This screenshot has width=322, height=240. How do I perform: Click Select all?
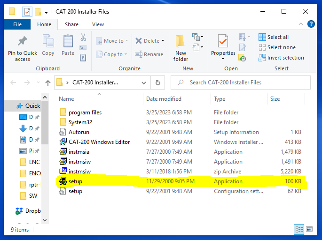tap(274, 37)
